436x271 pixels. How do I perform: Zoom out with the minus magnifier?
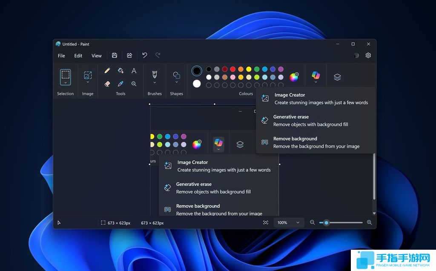click(x=312, y=223)
